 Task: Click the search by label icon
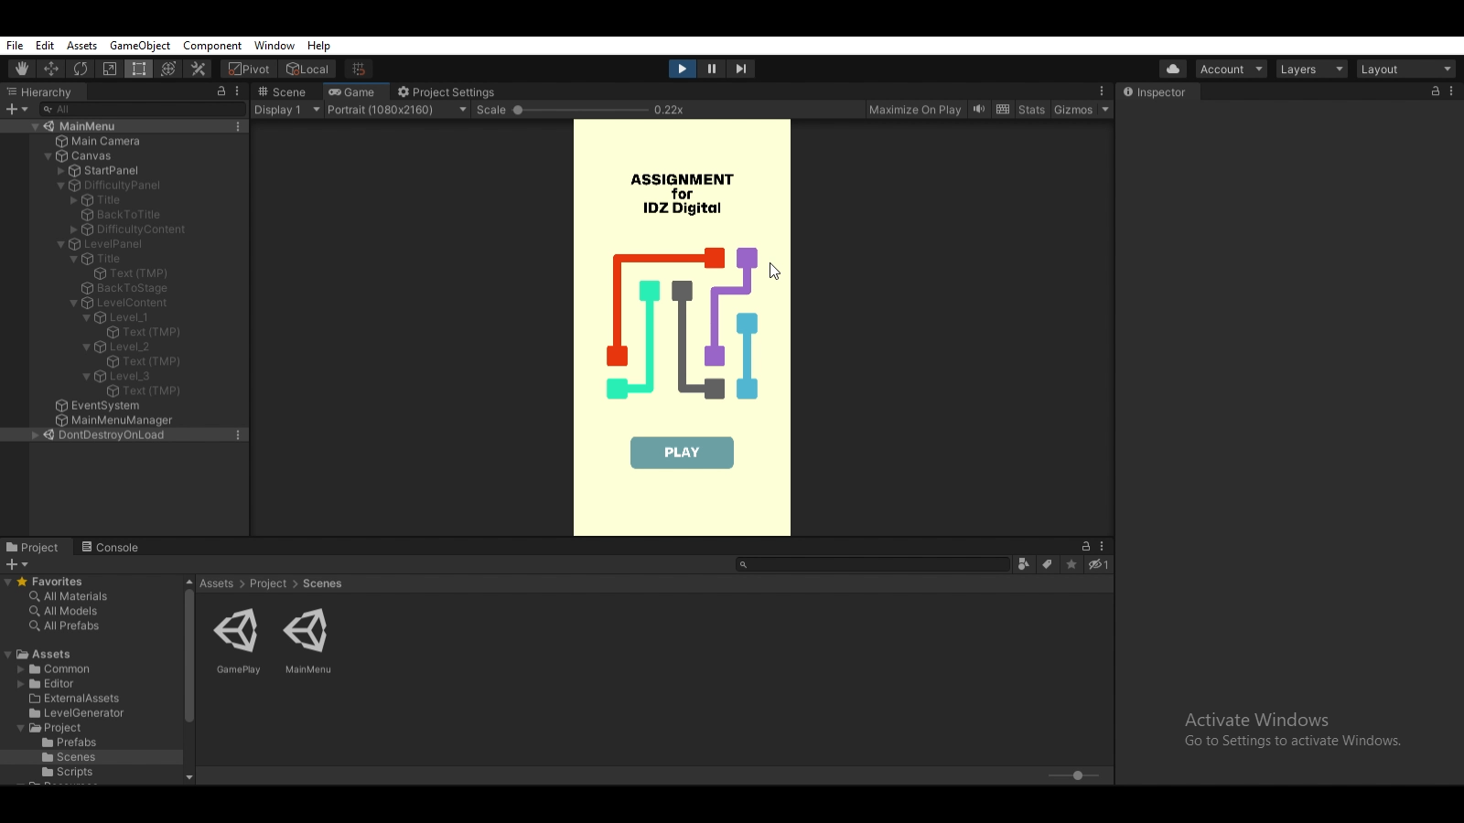(x=1047, y=564)
